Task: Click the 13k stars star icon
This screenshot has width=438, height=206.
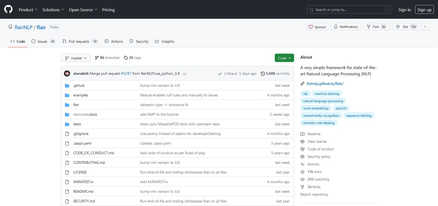Action: (x=302, y=172)
